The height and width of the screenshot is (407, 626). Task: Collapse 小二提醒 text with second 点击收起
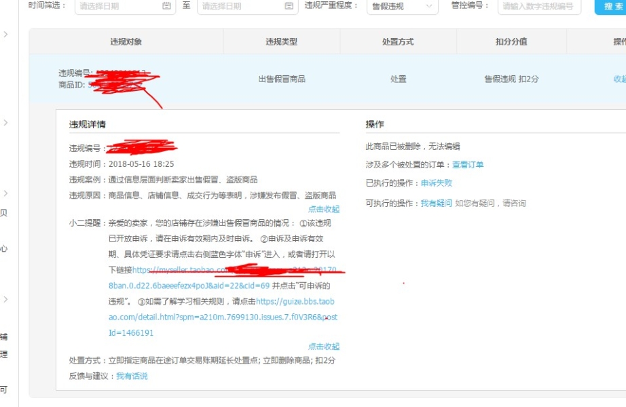click(x=323, y=346)
